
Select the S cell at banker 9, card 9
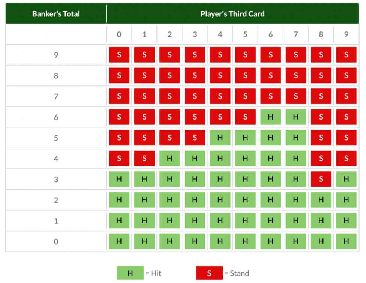tap(346, 55)
